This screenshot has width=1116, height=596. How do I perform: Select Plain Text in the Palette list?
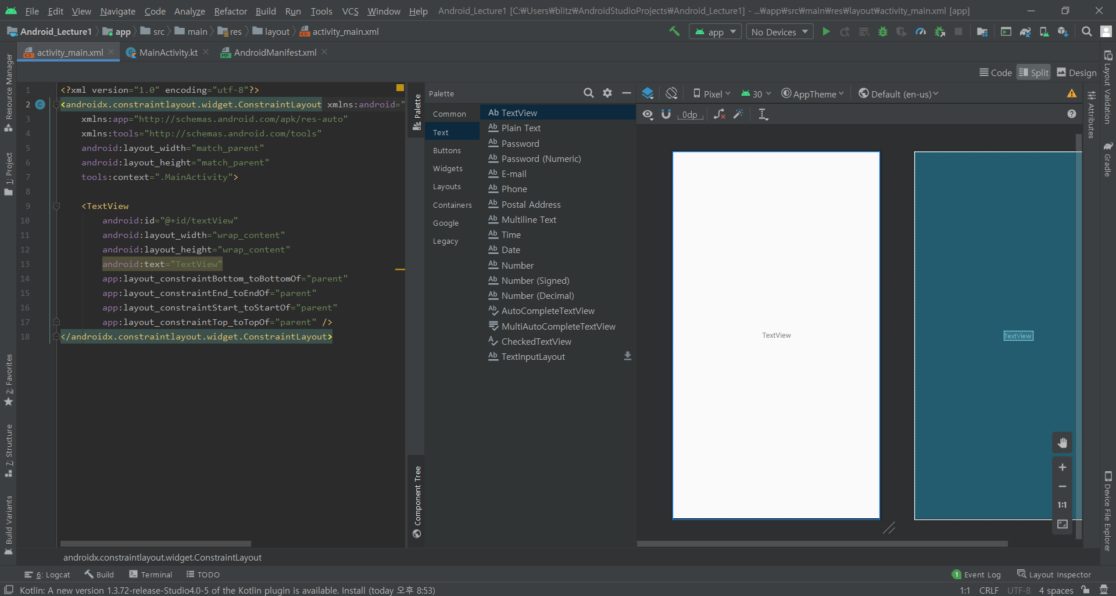pos(558,128)
